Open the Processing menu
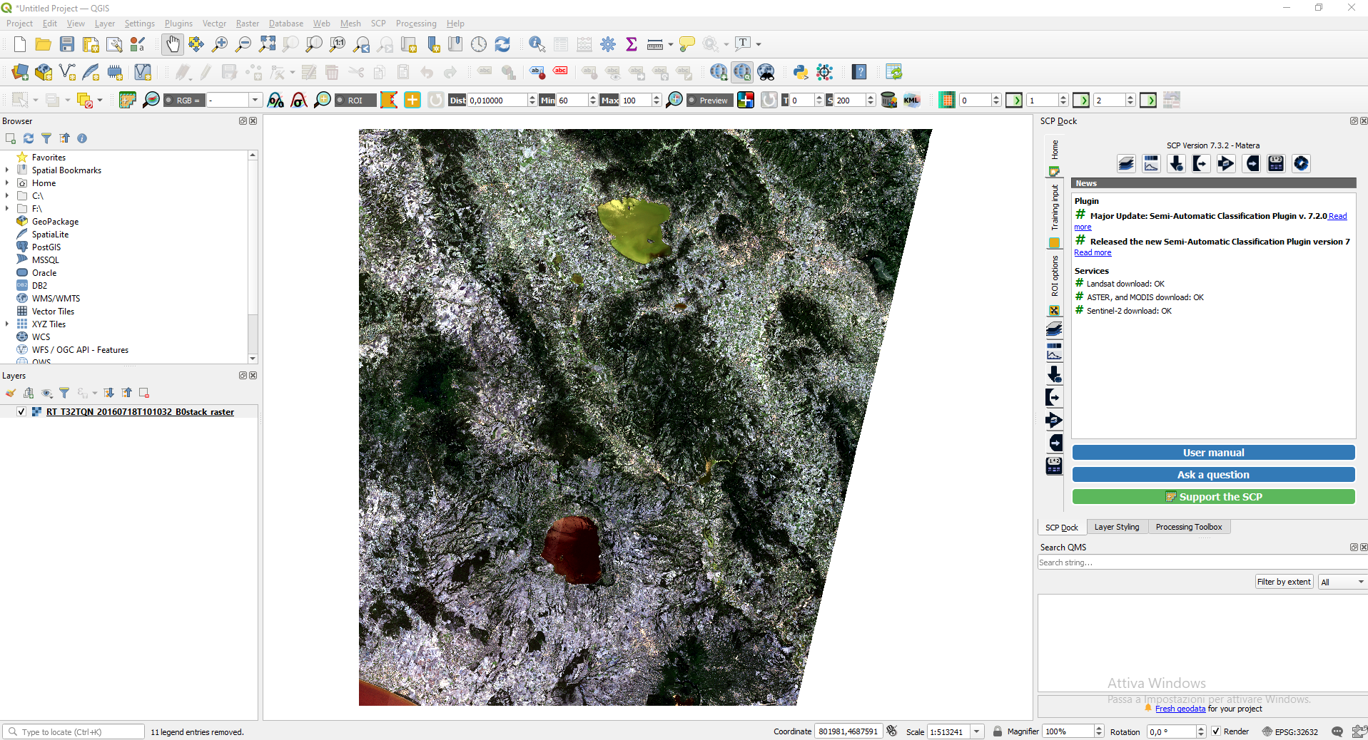The width and height of the screenshot is (1368, 740). (x=416, y=24)
